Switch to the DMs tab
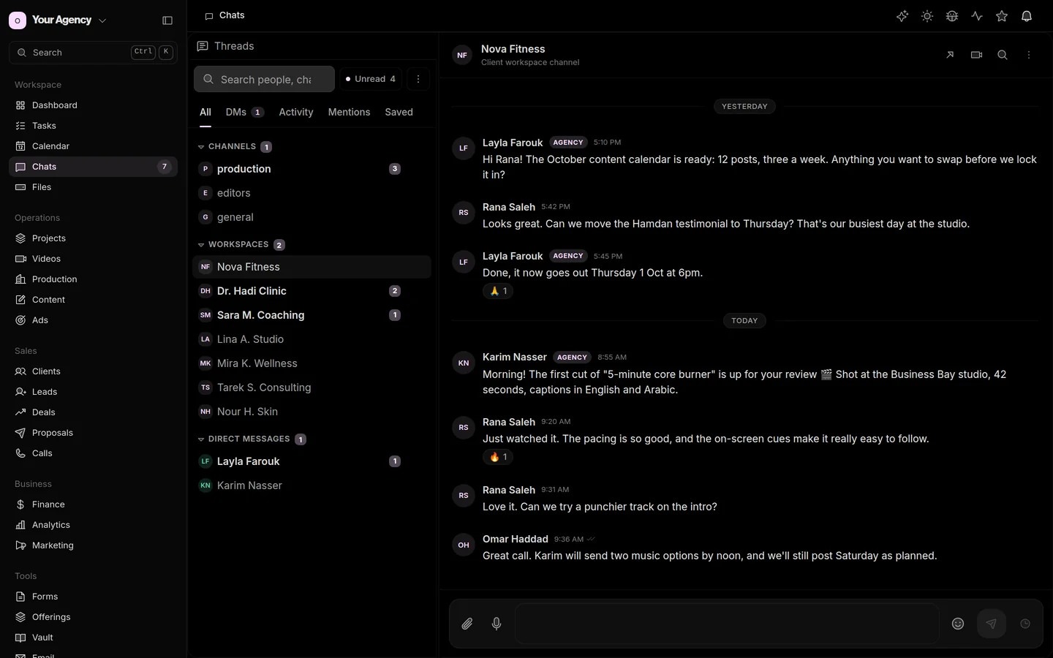This screenshot has width=1053, height=658. point(244,112)
